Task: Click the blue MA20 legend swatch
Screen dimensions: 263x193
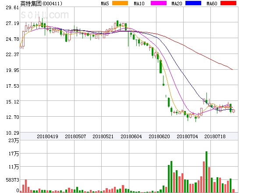Action: (193, 3)
